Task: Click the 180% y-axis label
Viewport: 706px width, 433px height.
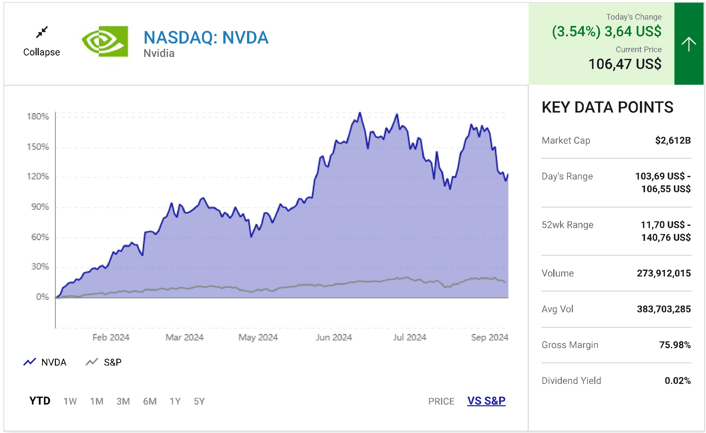Action: click(x=38, y=117)
